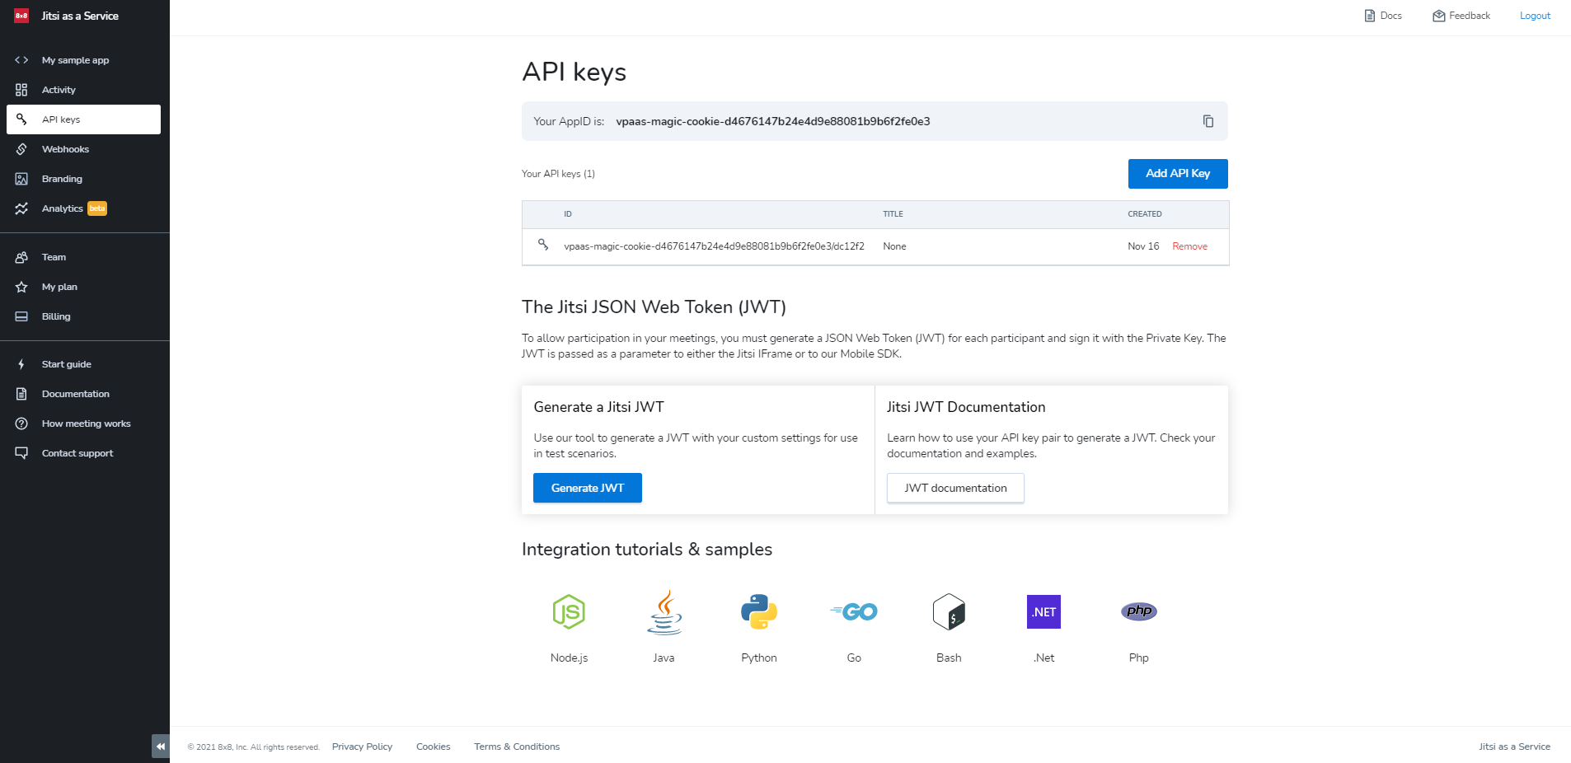Copy the AppID to clipboard
This screenshot has width=1571, height=763.
[1208, 121]
